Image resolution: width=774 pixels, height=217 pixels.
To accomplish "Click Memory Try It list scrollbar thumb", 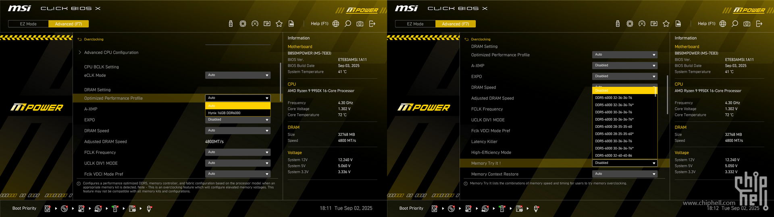I will pos(655,92).
